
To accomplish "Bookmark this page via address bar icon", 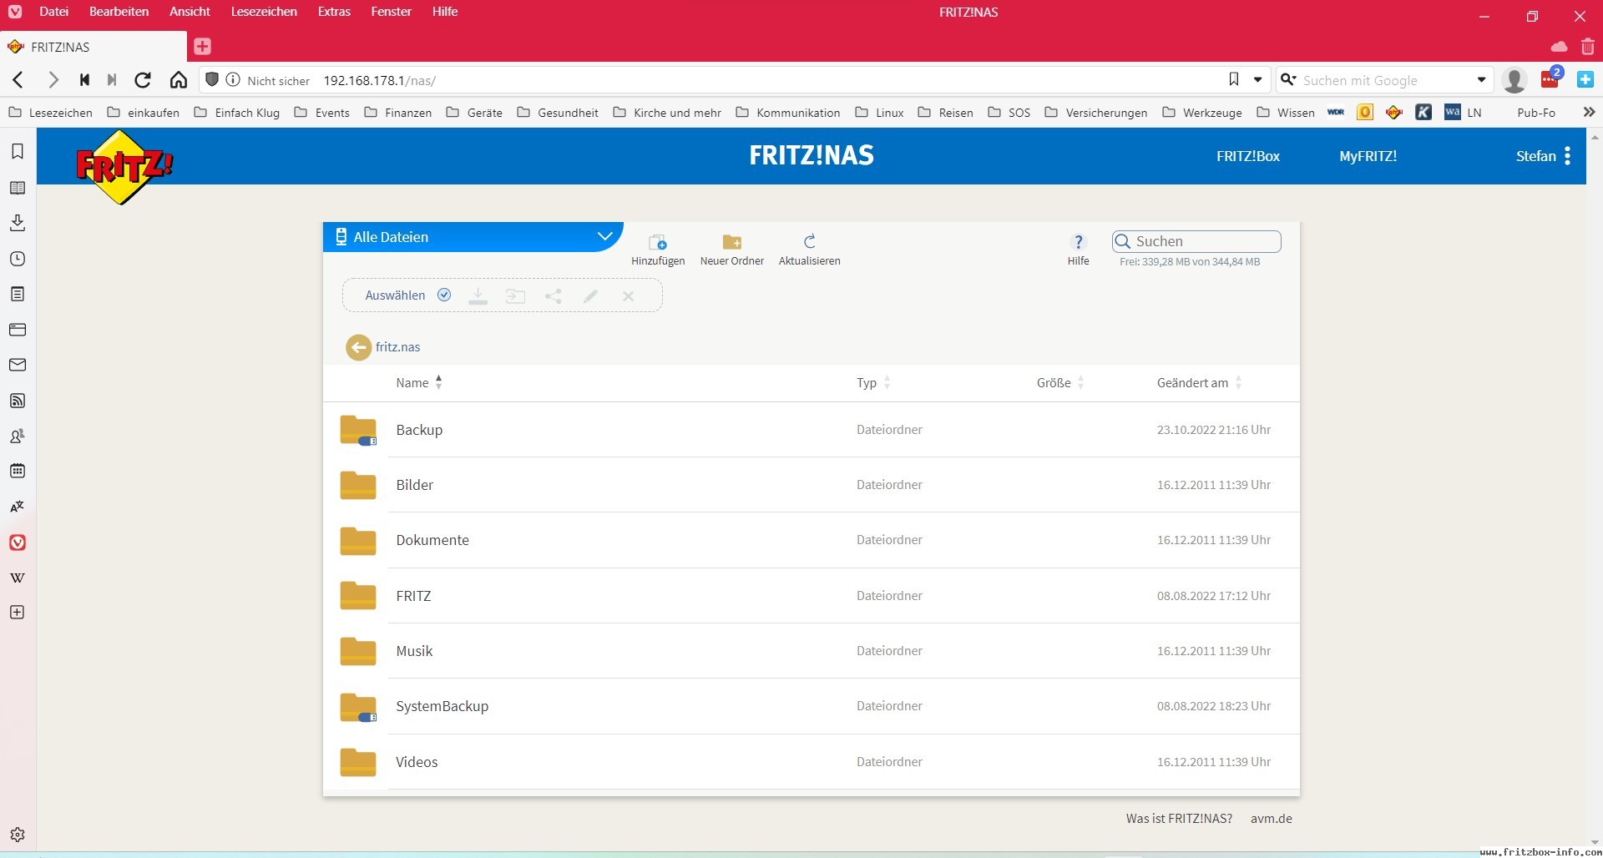I will 1234,79.
